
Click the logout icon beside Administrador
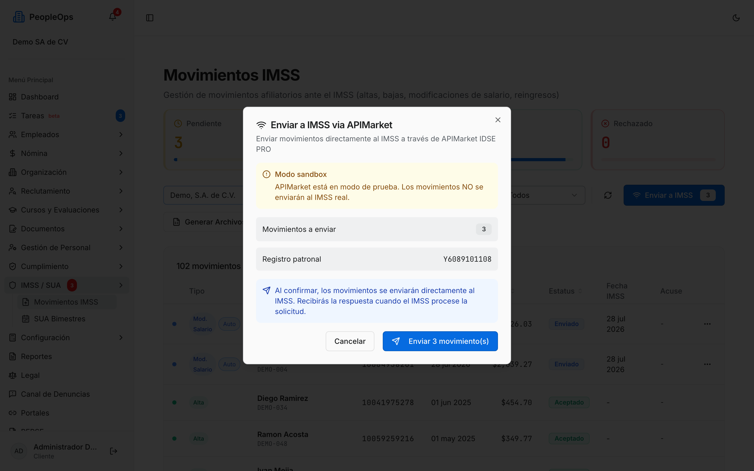click(x=114, y=451)
